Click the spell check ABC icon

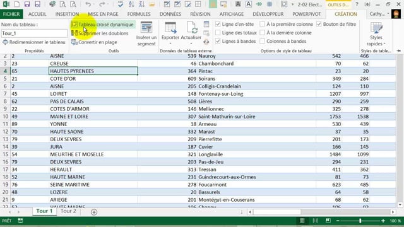pos(121,4)
